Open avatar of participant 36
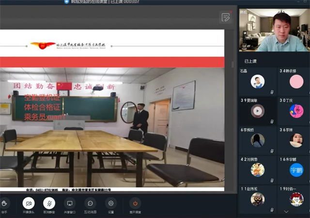This screenshot has height=218, width=310. [x=296, y=140]
